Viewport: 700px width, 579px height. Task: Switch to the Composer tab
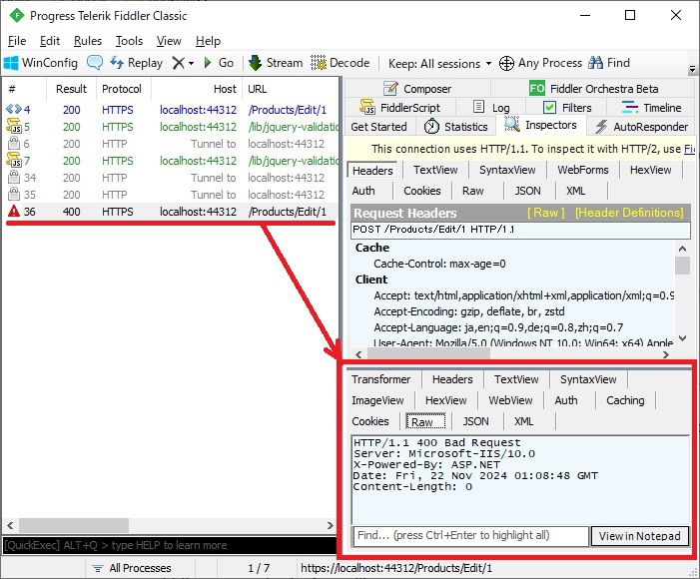coord(417,89)
